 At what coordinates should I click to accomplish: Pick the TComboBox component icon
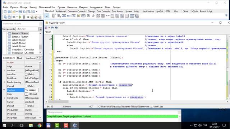point(103,16)
